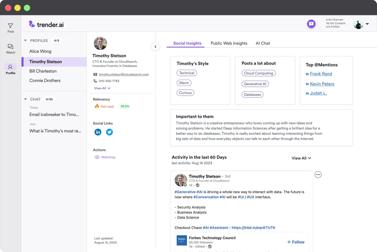Click the Databases topic tag
The width and height of the screenshot is (377, 252).
point(253,94)
